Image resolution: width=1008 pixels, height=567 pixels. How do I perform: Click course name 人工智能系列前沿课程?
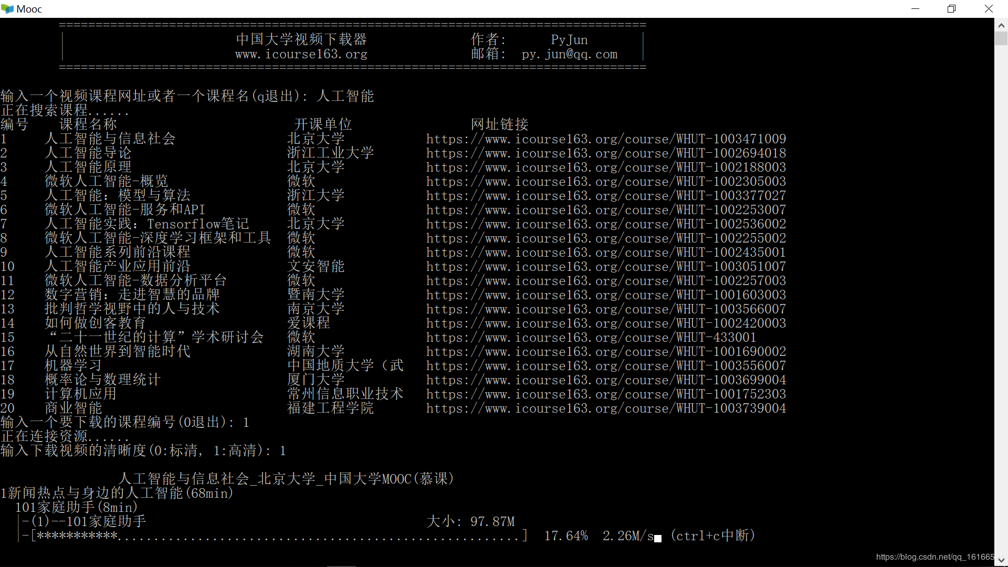point(118,252)
